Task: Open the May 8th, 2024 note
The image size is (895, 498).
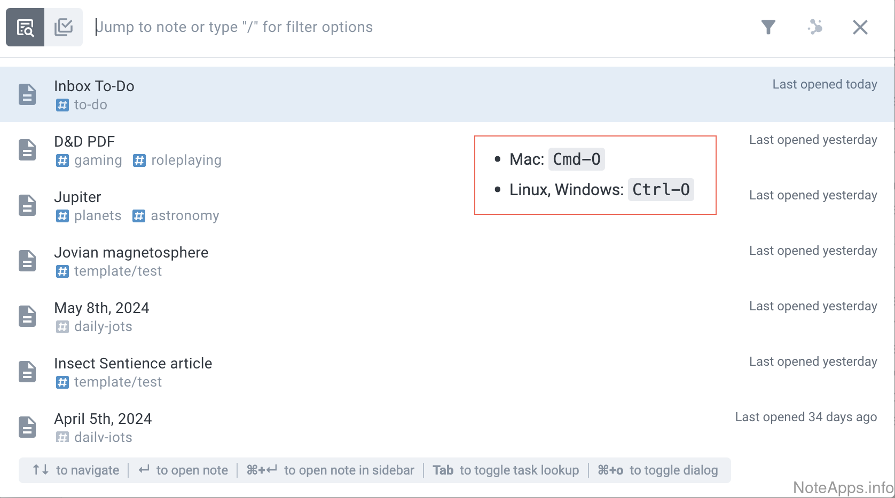Action: [101, 308]
